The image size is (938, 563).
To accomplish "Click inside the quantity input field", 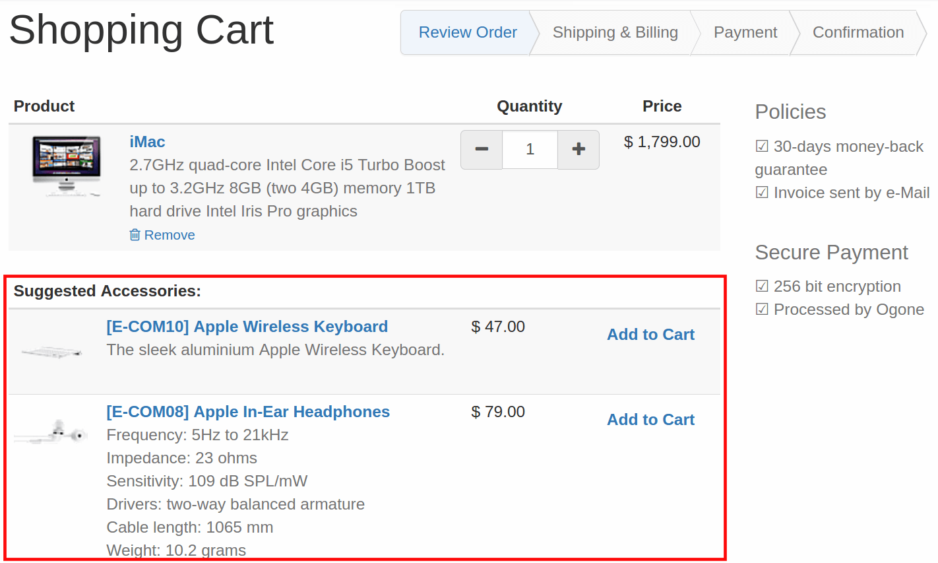I will coord(530,150).
